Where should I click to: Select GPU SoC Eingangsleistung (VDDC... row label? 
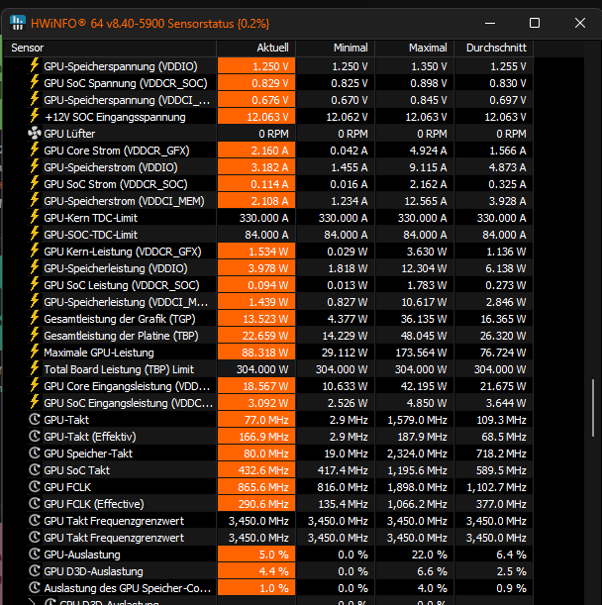pos(128,403)
